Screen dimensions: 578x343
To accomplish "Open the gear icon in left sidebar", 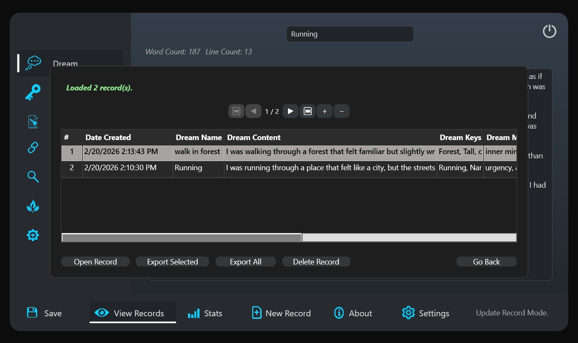I will point(33,235).
